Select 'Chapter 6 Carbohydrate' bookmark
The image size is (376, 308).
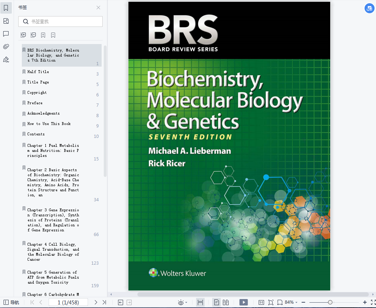53,294
